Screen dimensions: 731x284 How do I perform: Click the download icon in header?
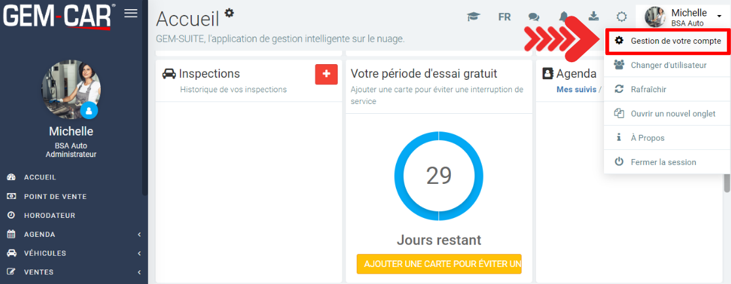[x=594, y=16]
